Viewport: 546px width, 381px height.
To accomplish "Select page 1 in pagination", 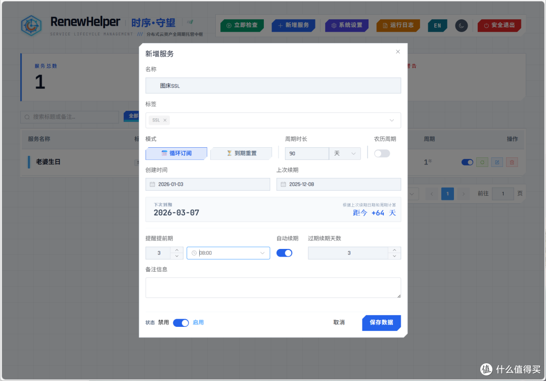I will click(x=447, y=194).
